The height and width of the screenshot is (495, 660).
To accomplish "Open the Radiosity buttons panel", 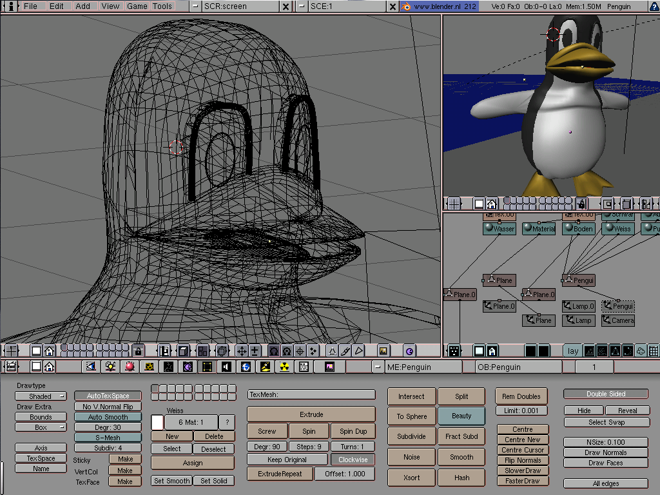I will coord(284,366).
